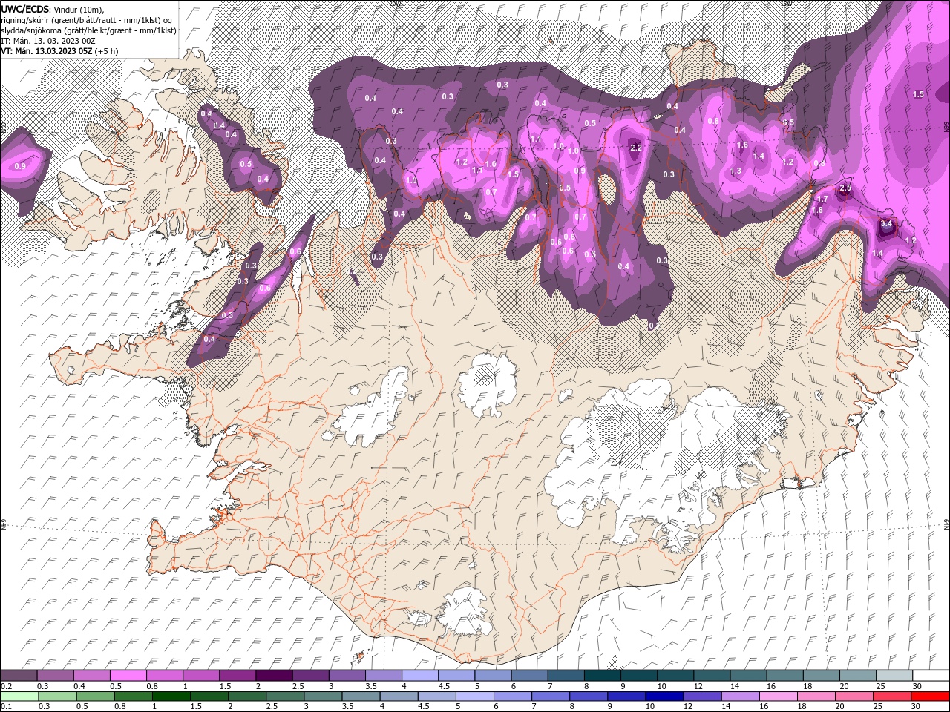The image size is (950, 712).
Task: Select the '0.4' label under the snow scale
Action: click(x=79, y=686)
